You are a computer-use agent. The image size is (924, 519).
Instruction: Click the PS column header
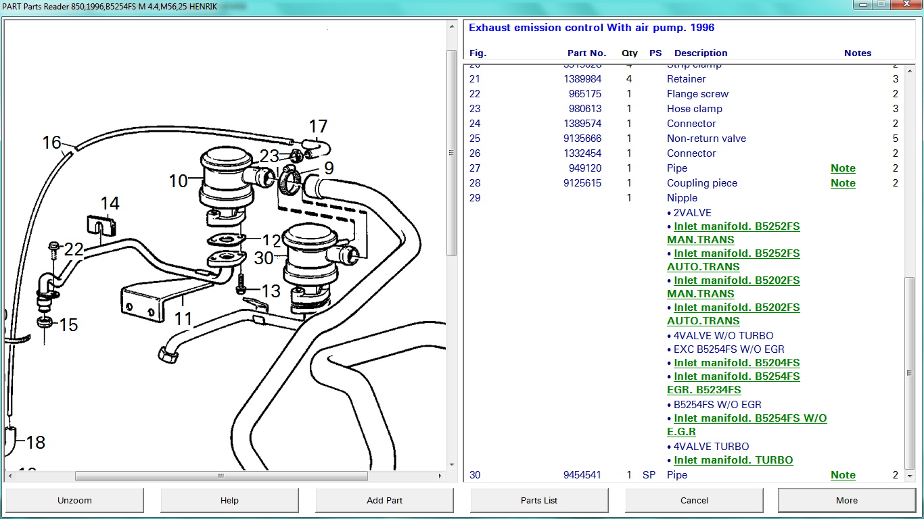click(655, 53)
